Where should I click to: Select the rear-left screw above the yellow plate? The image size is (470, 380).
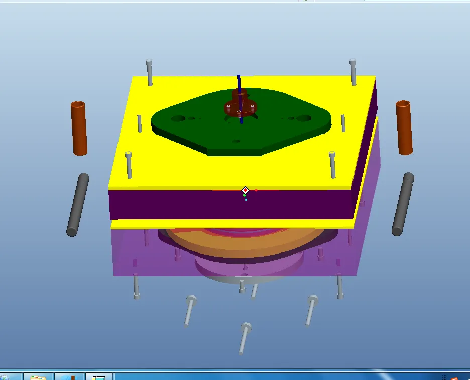pos(149,73)
